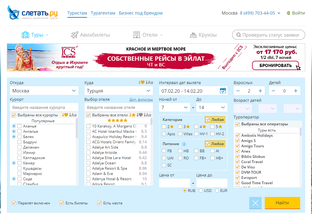Click the clear form X button
This screenshot has height=214, width=312.
point(255,203)
